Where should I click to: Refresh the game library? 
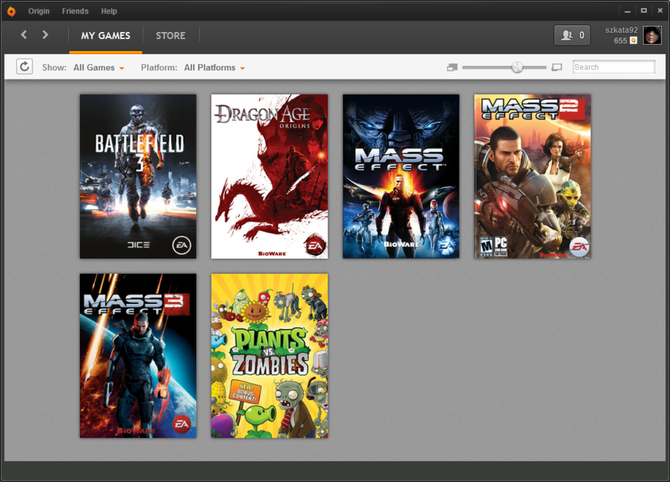25,66
